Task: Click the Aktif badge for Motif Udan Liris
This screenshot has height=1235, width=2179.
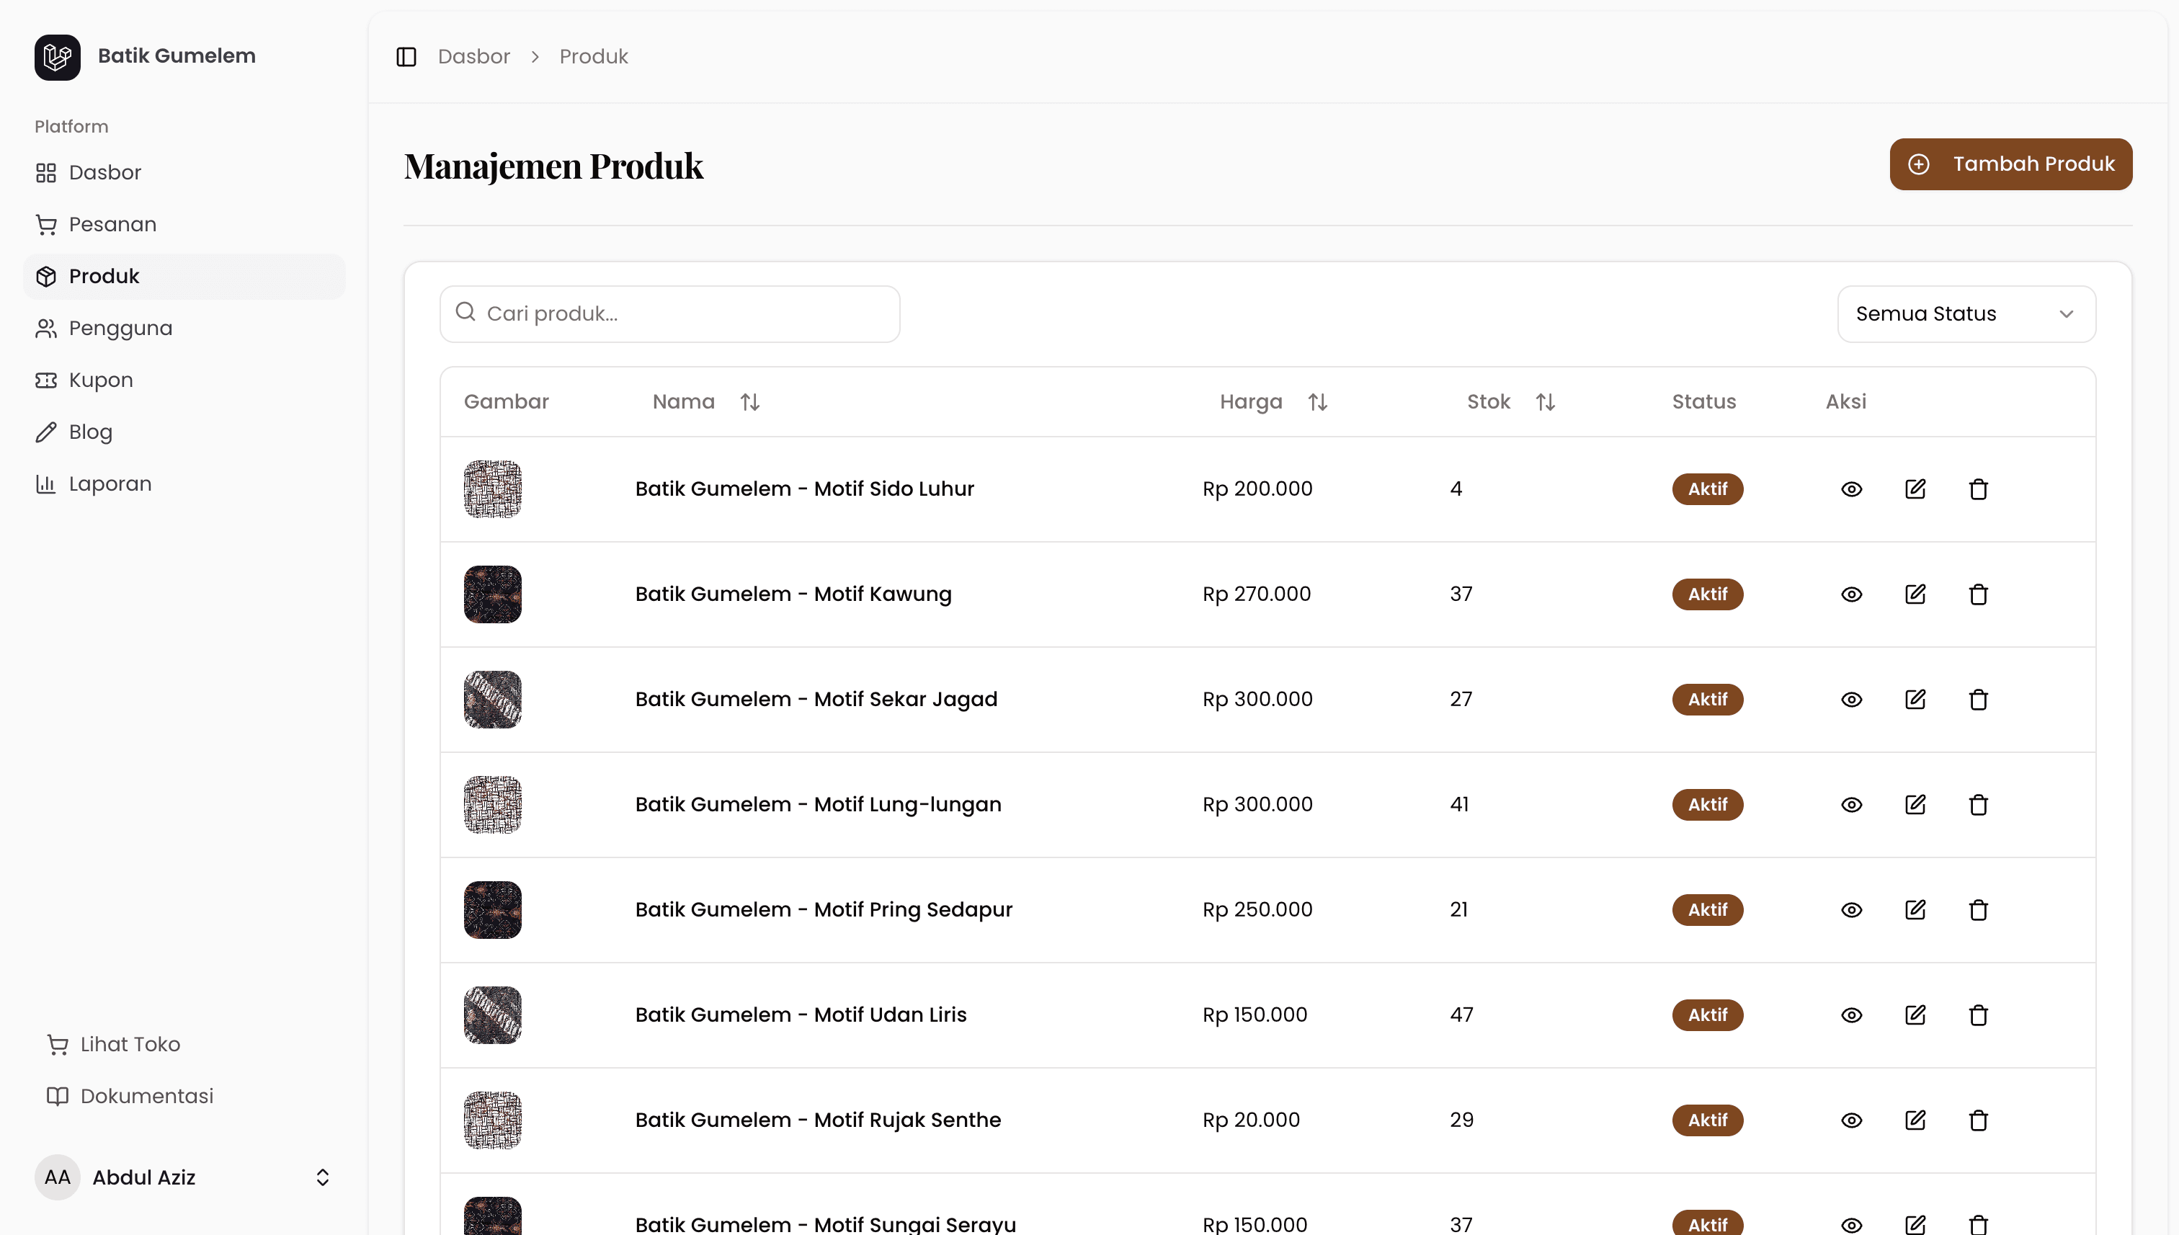Action: pos(1708,1015)
